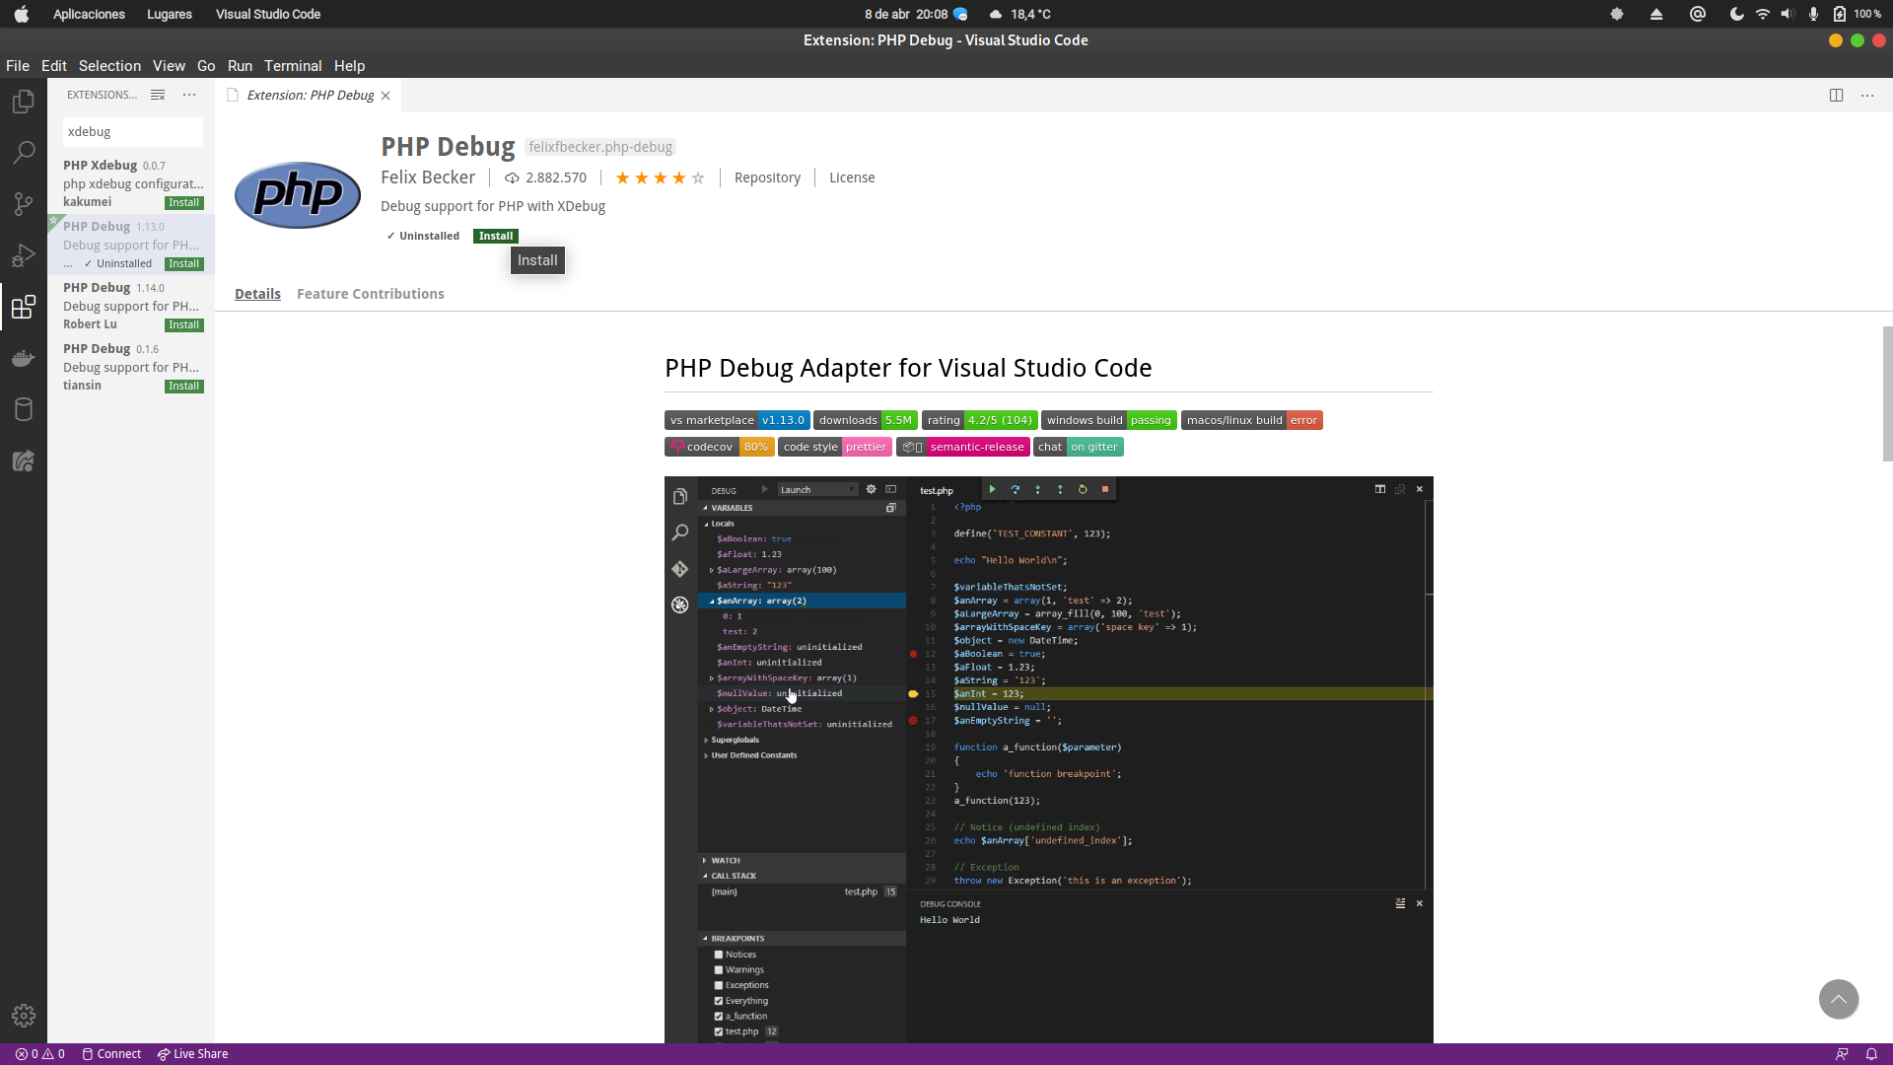Toggle night mode moon tray icon
1893x1065 pixels.
(1736, 14)
